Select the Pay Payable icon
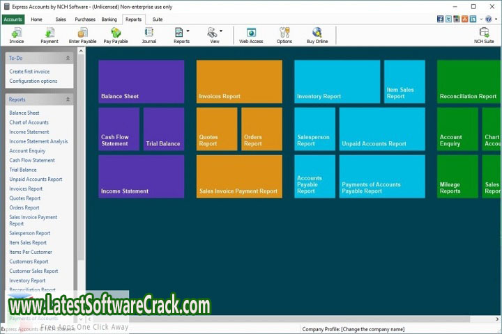 pyautogui.click(x=116, y=33)
